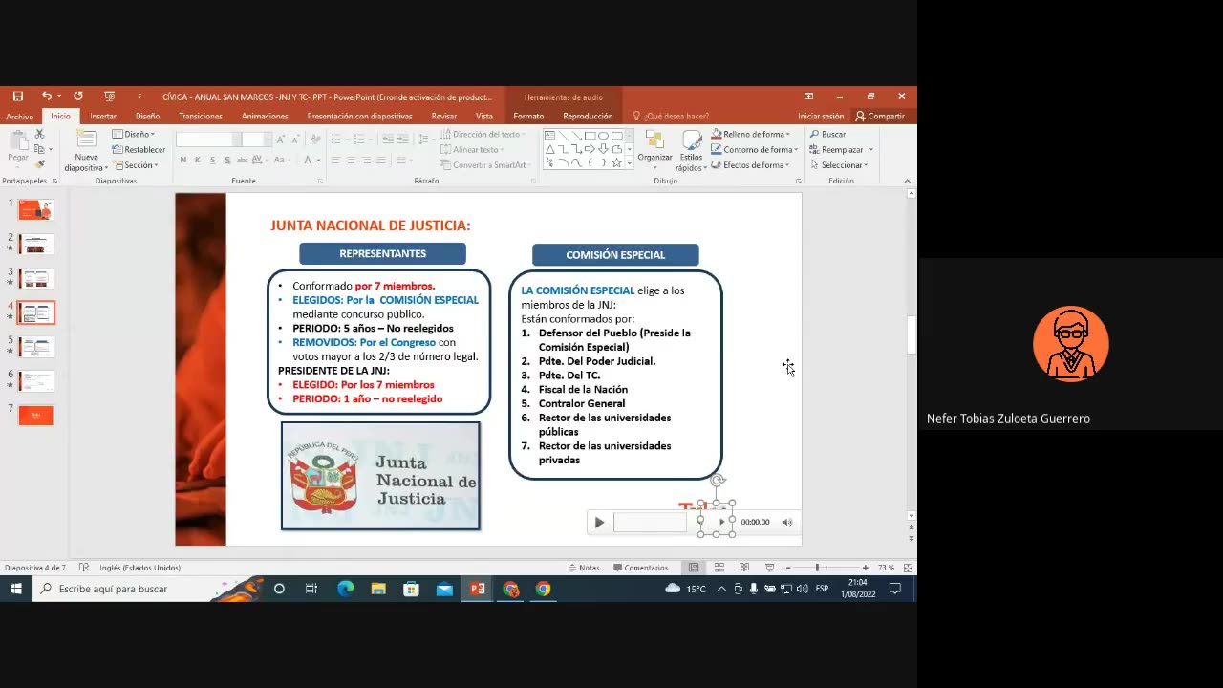Select slide 5 thumbnail

[x=37, y=347]
